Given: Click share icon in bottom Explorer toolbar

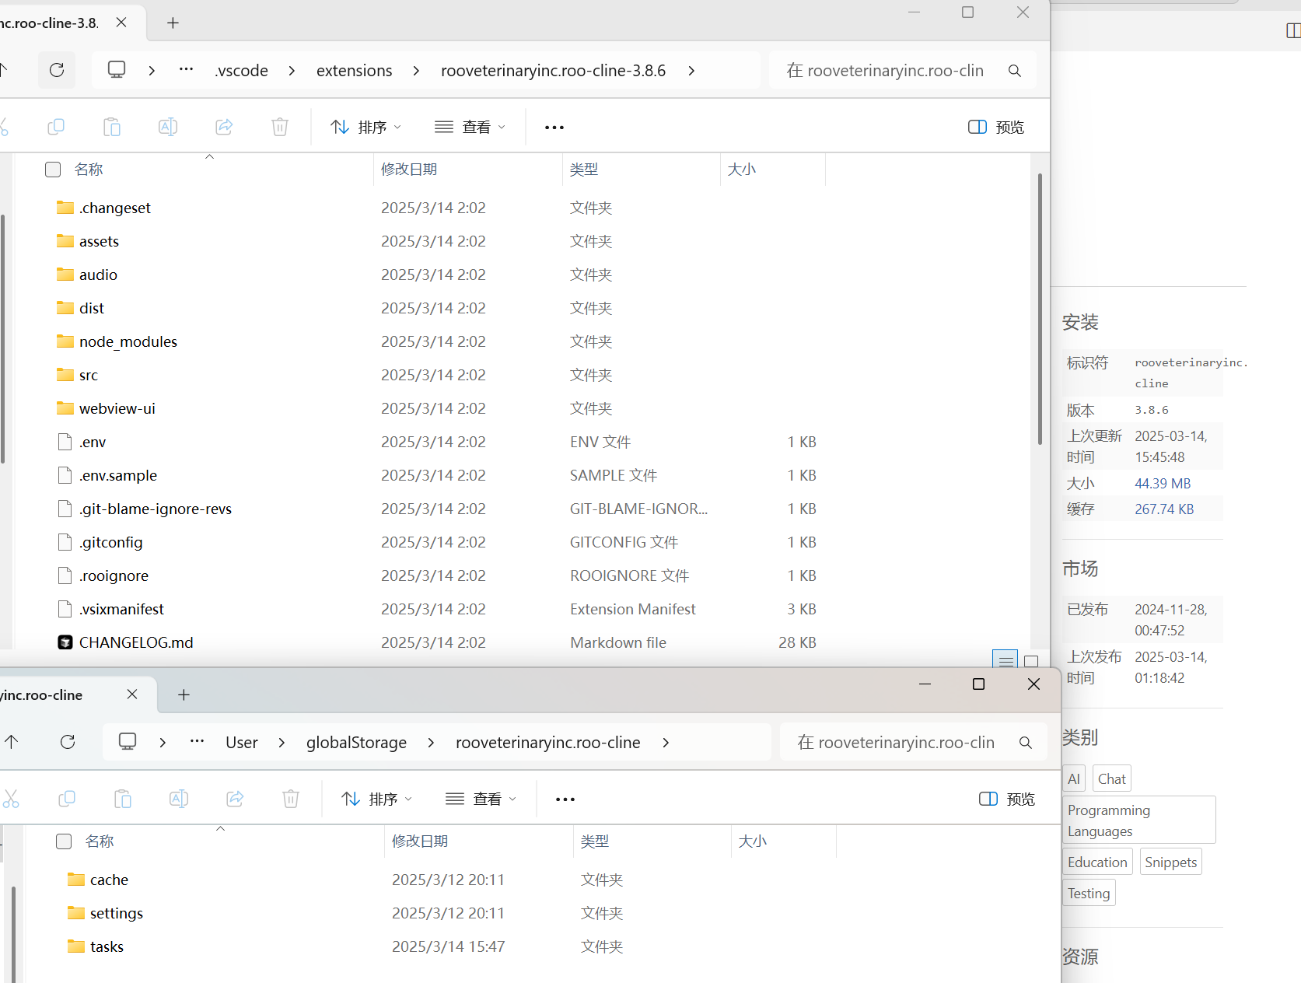Looking at the screenshot, I should 235,799.
